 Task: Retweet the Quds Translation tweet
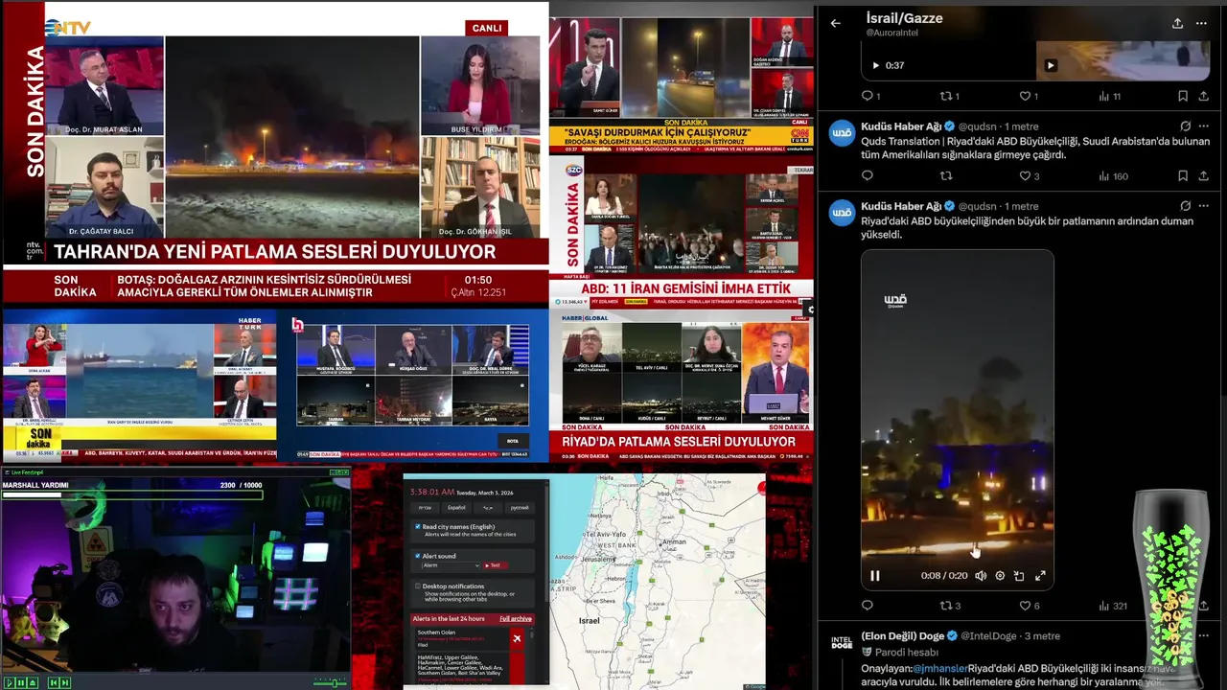945,175
